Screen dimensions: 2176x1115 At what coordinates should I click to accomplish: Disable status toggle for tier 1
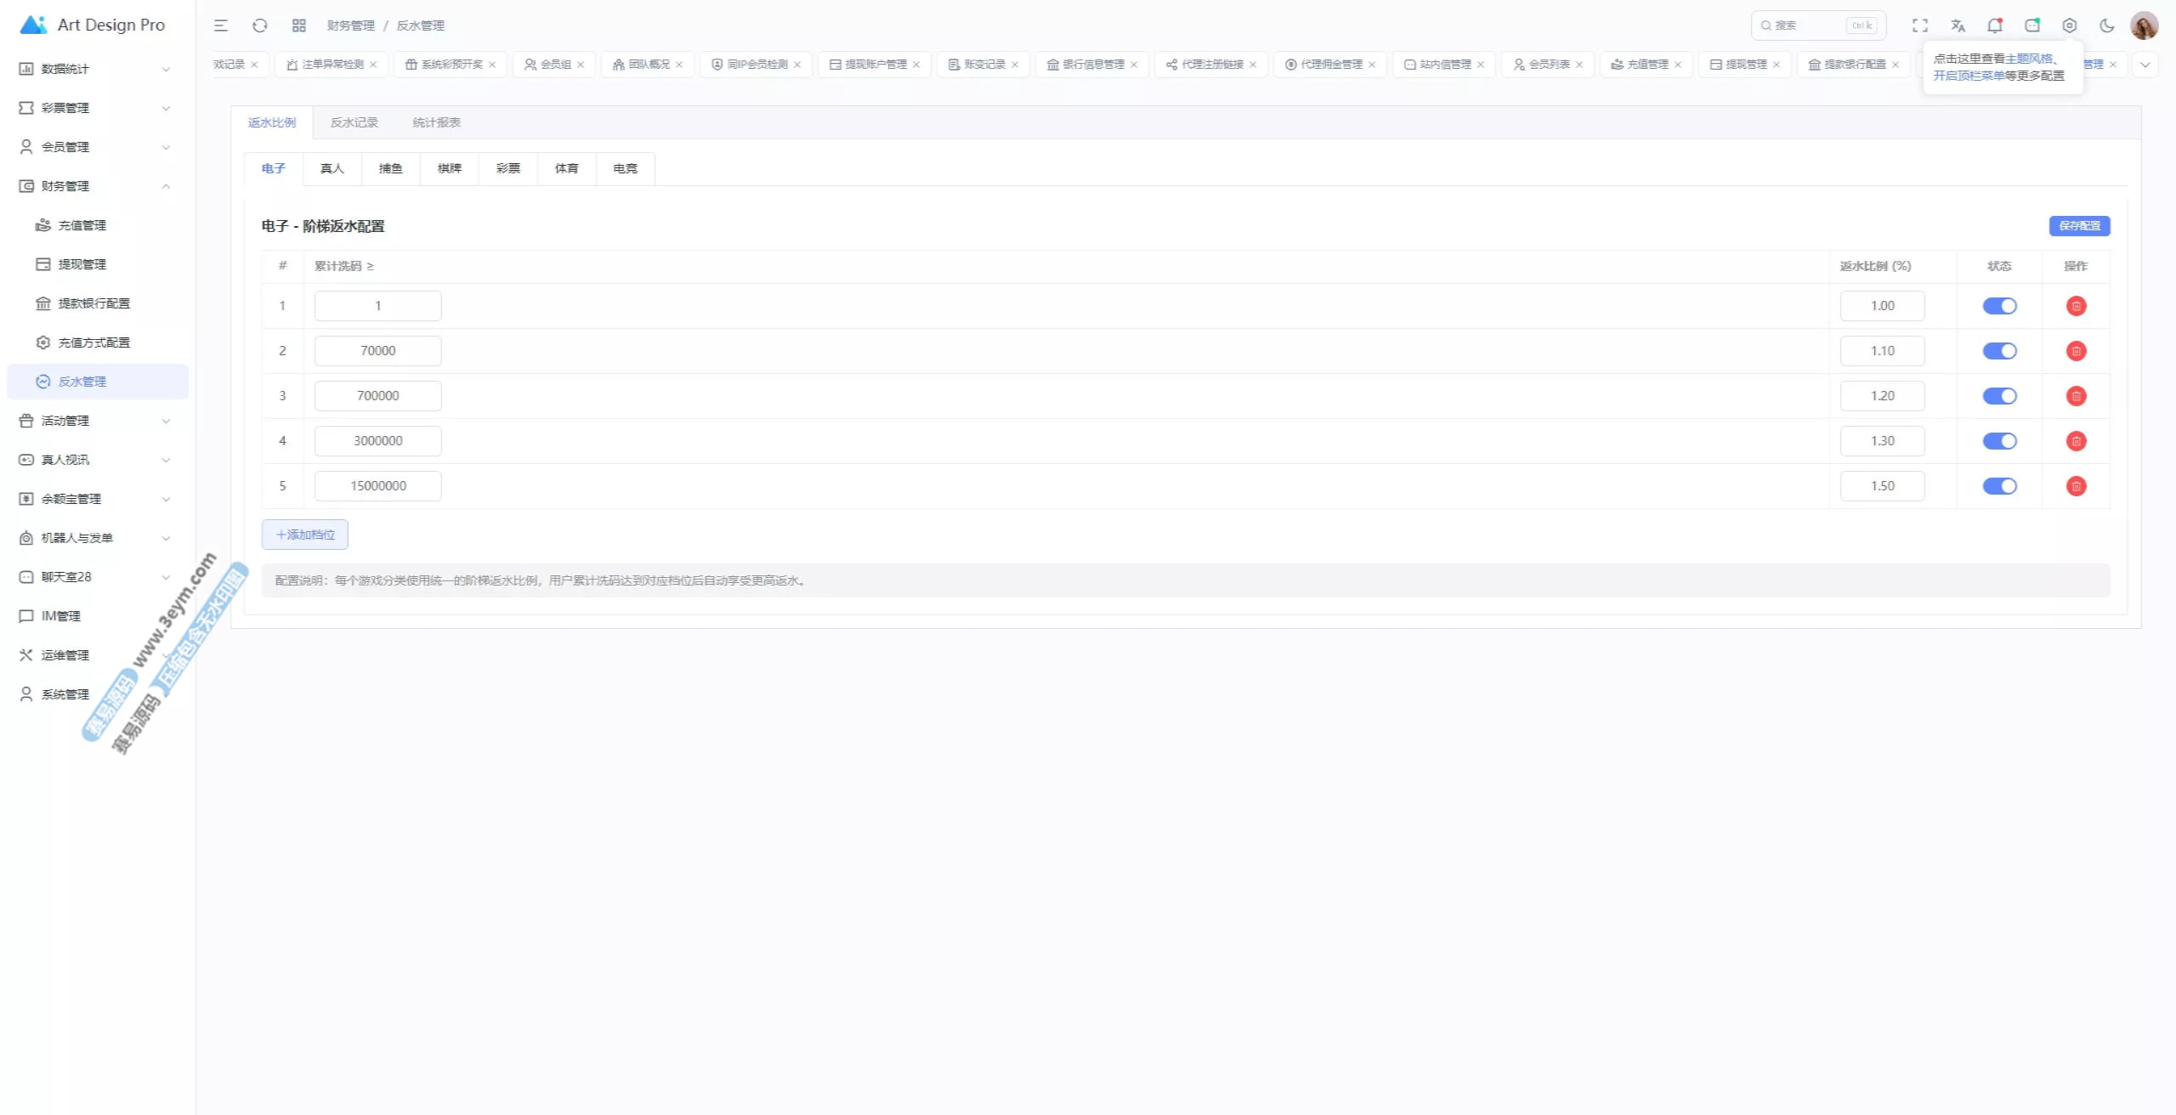click(1999, 306)
